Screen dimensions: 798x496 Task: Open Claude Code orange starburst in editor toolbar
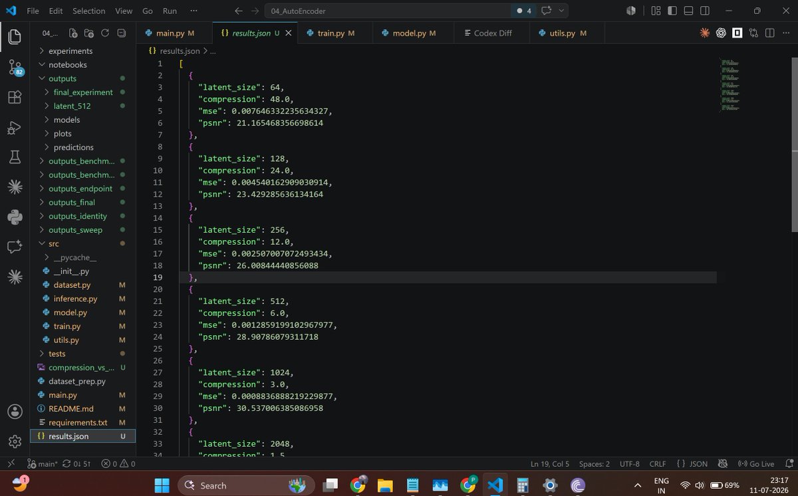[x=705, y=33]
